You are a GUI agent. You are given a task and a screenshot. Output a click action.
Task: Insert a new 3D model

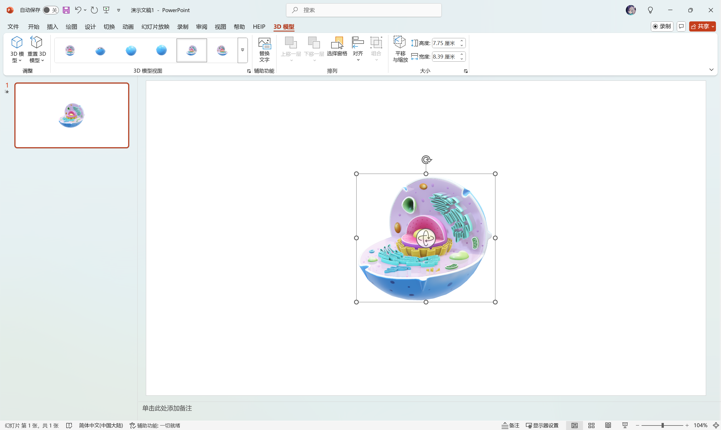pos(17,49)
